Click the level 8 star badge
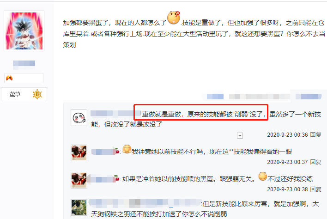The image size is (327, 219). click(x=37, y=94)
